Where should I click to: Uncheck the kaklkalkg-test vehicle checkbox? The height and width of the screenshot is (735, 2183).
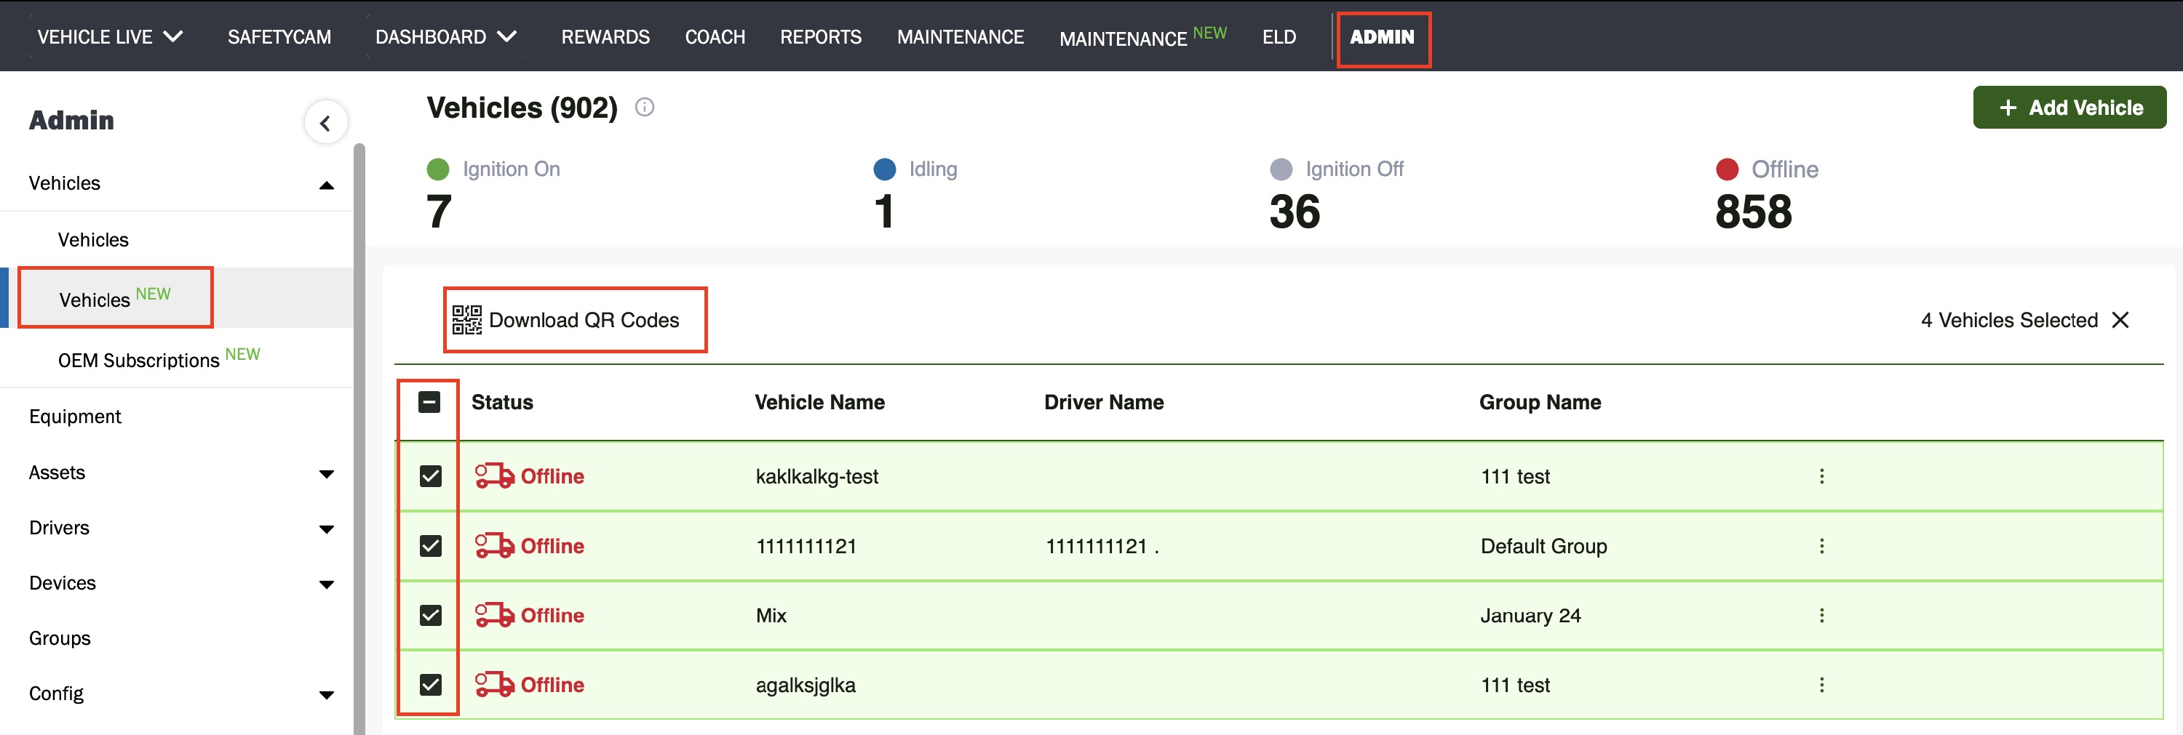tap(431, 476)
